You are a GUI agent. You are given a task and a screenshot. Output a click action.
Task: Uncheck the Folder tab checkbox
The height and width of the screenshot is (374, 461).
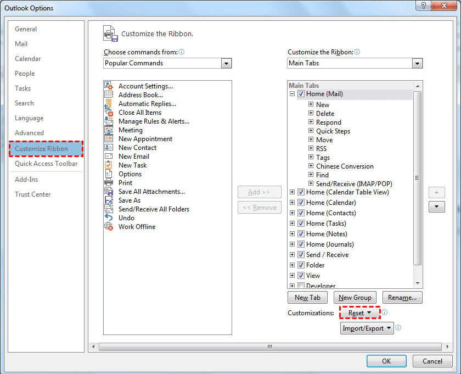click(x=301, y=265)
